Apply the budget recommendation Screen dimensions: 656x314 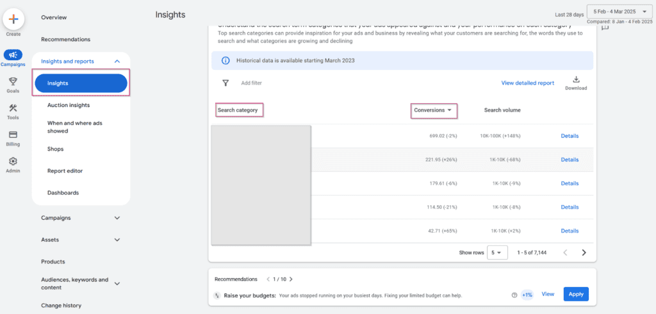(x=576, y=294)
